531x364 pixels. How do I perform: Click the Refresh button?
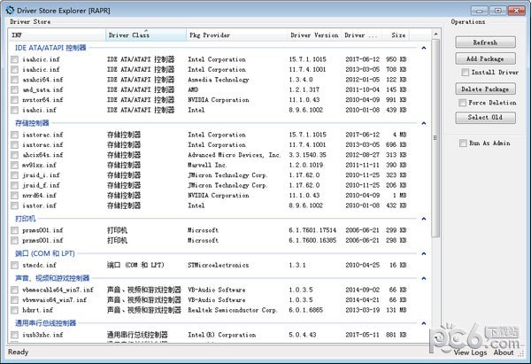(485, 43)
